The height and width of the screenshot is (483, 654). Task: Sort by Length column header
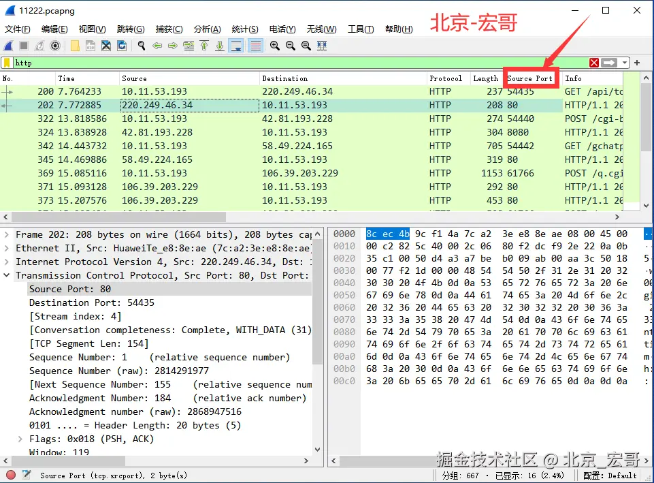pyautogui.click(x=485, y=78)
